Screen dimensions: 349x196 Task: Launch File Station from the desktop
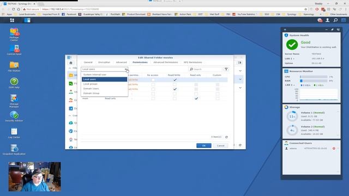[14, 66]
